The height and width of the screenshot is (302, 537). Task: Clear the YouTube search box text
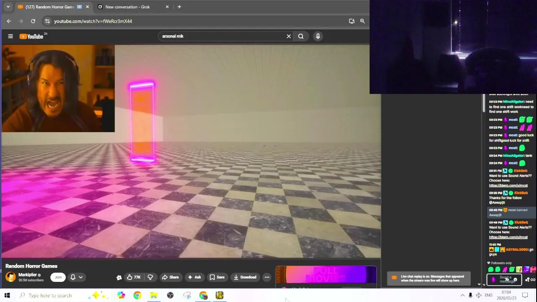click(289, 36)
